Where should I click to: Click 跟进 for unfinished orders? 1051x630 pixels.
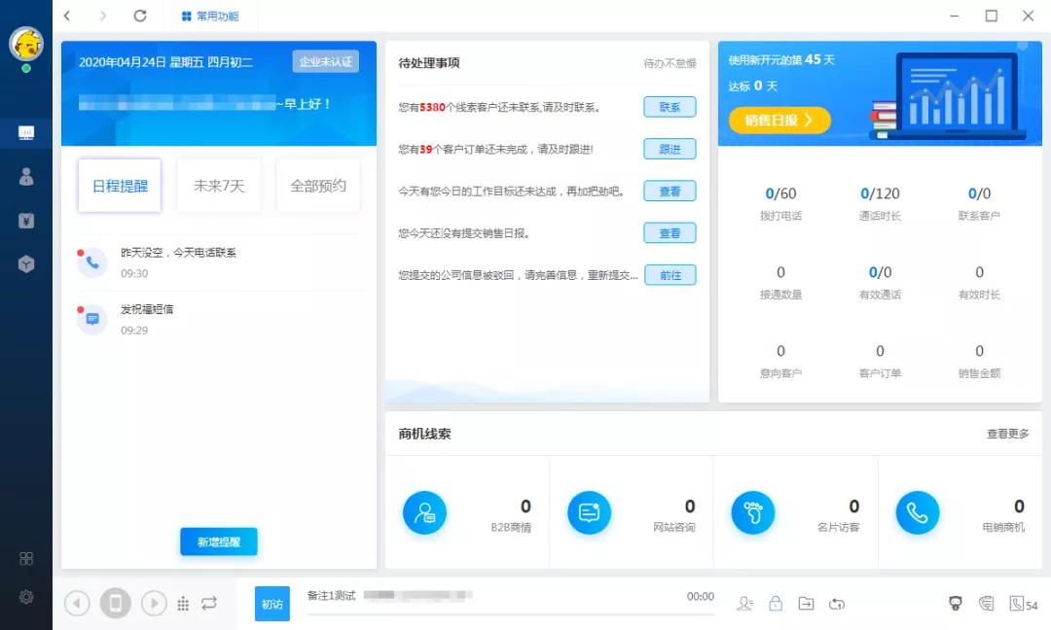point(670,149)
